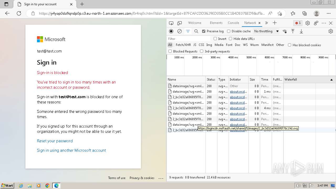The height and width of the screenshot is (189, 336).
Task: Open Edge Settings and more menu
Action: pyautogui.click(x=329, y=13)
